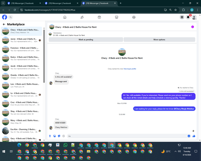Open the GIF picker icon
The width and height of the screenshot is (201, 161).
pyautogui.click(x=64, y=136)
